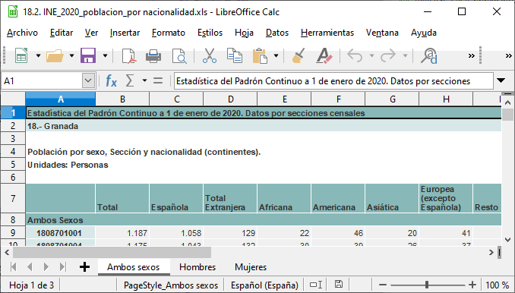Go to first sheet tab arrow
Screen dimensions: 515x293
click(x=13, y=267)
